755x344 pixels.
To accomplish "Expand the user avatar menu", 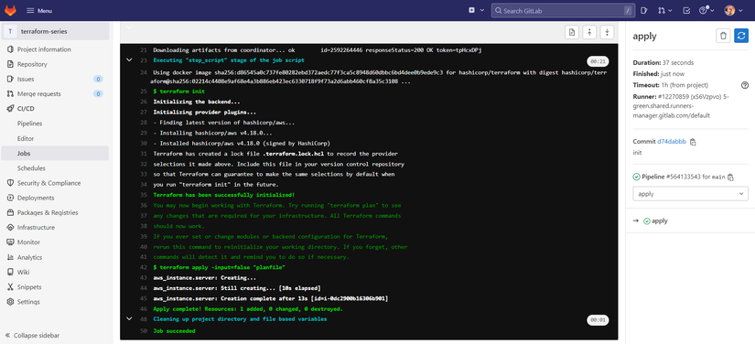I will pyautogui.click(x=733, y=11).
